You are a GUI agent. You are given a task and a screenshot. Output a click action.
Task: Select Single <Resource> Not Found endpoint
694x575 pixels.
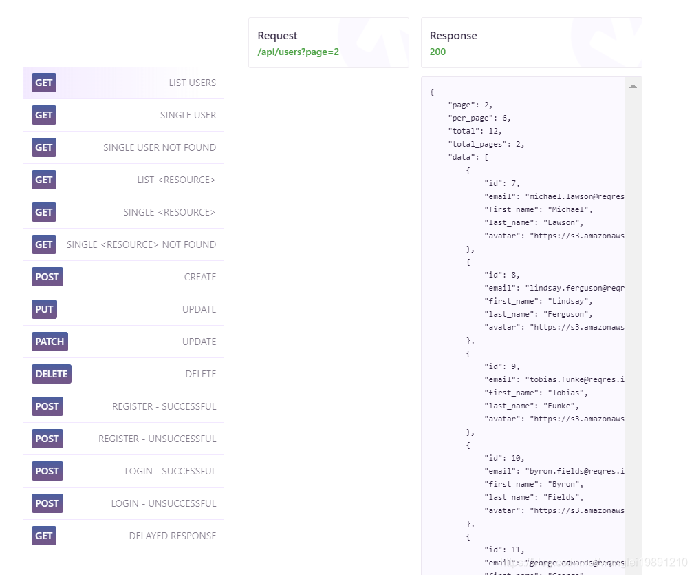tap(124, 244)
